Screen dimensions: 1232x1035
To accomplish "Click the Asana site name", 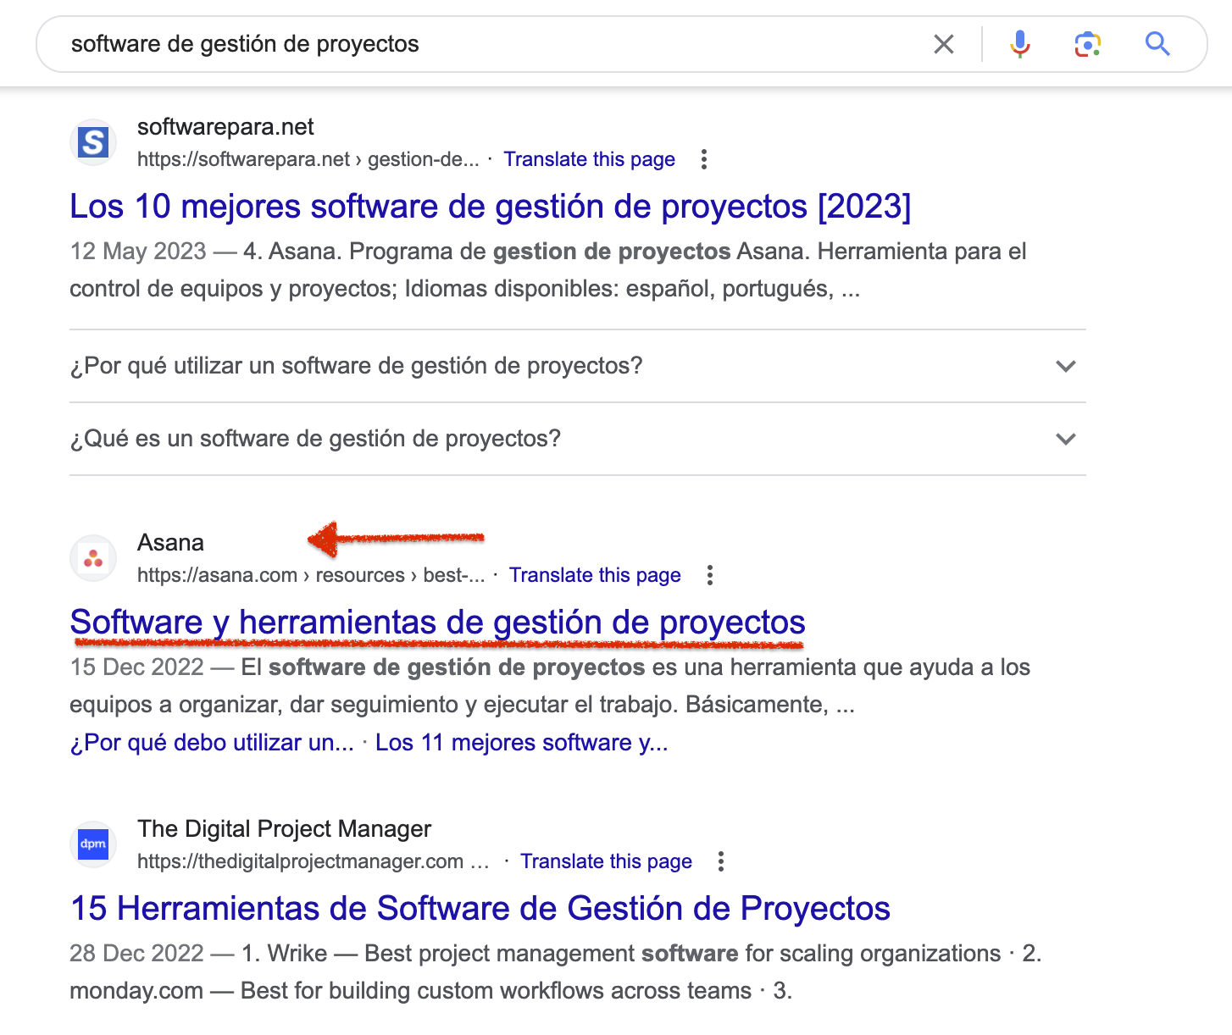I will pyautogui.click(x=171, y=543).
